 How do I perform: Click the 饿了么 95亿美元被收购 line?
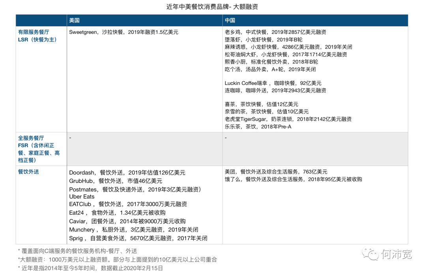click(293, 179)
